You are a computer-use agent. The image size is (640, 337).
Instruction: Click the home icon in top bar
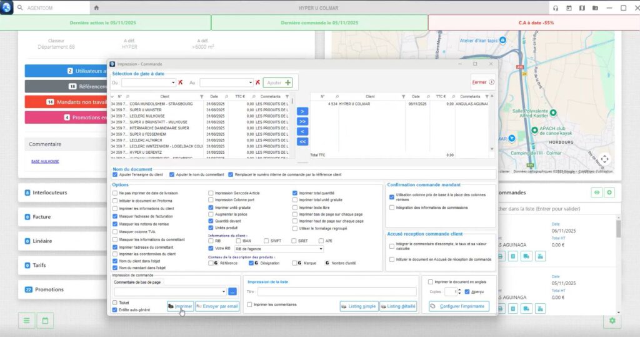click(x=96, y=8)
